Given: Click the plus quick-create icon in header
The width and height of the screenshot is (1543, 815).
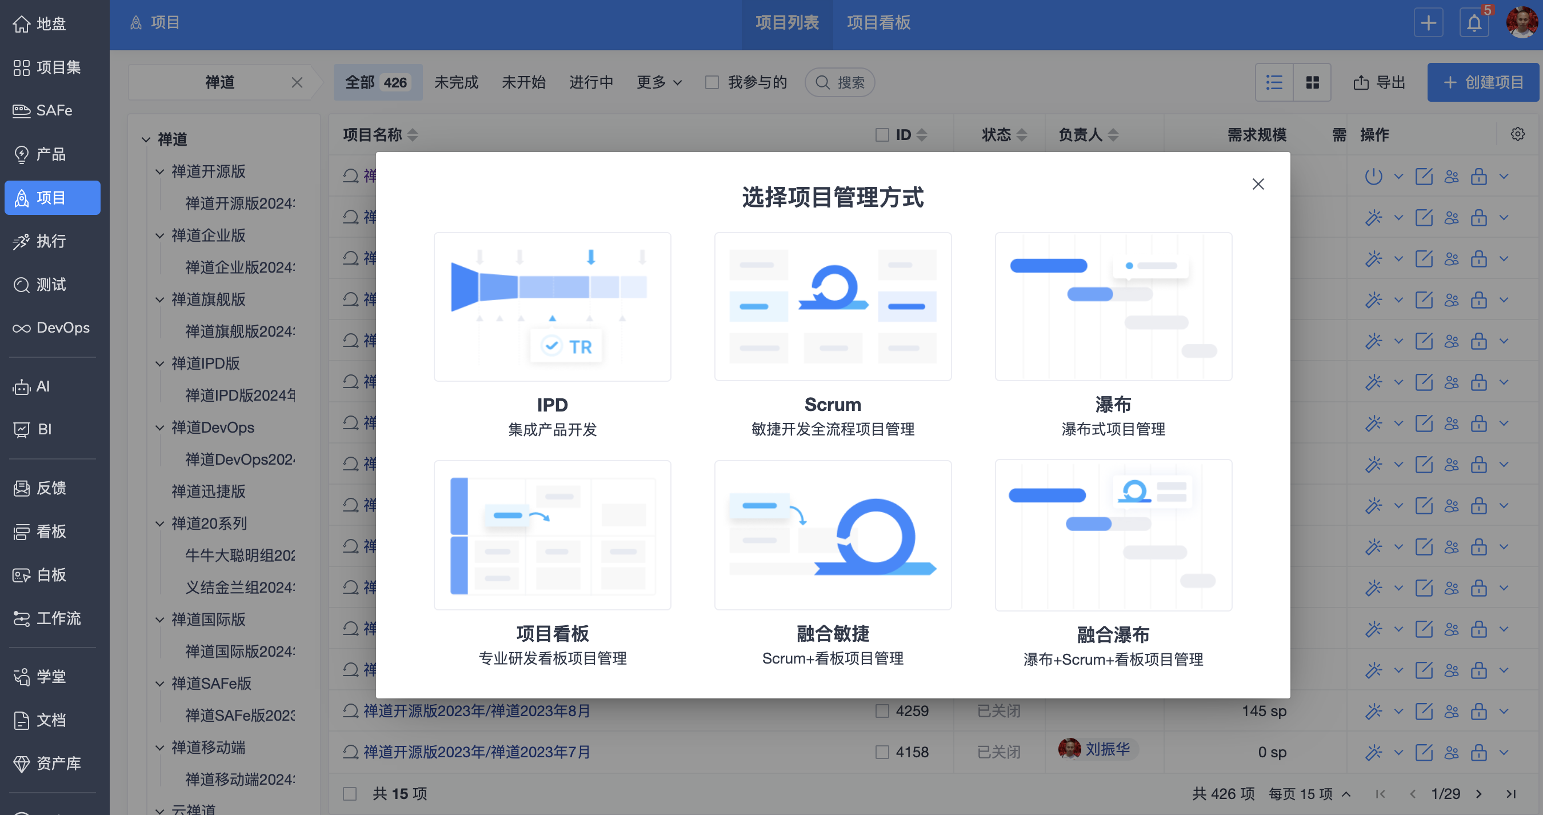Looking at the screenshot, I should pyautogui.click(x=1429, y=23).
